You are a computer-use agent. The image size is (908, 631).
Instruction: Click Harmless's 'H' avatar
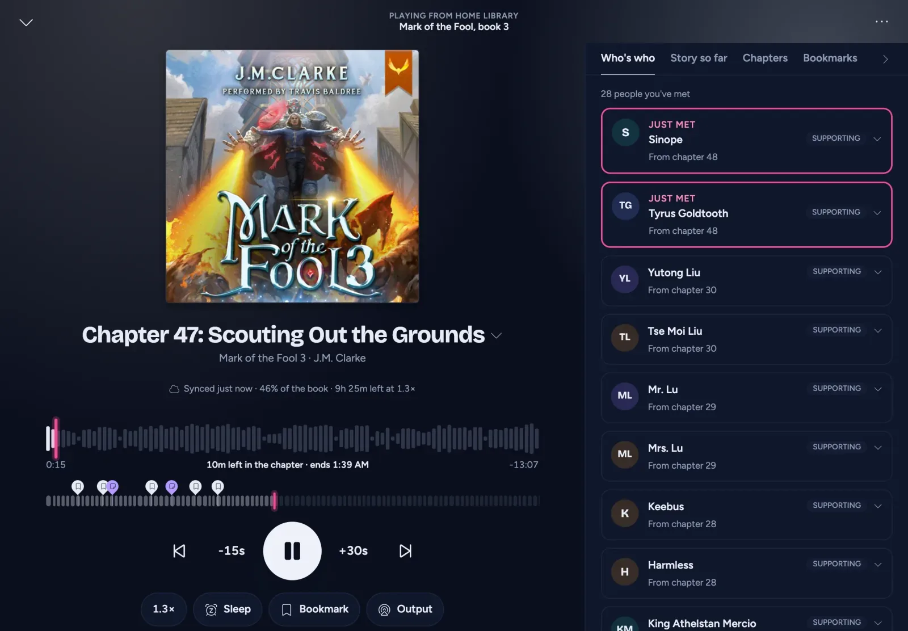625,571
